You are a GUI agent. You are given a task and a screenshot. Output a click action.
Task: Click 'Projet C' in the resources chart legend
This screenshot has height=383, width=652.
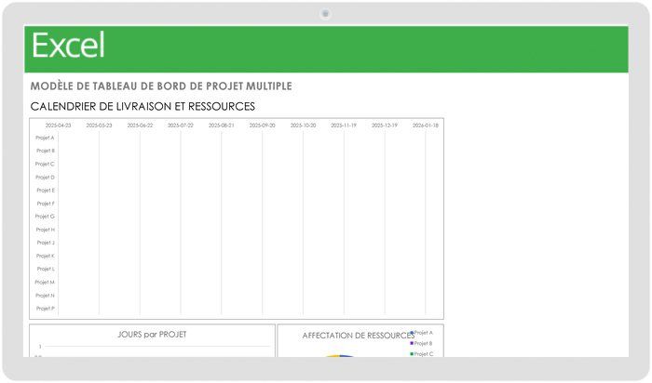point(424,354)
